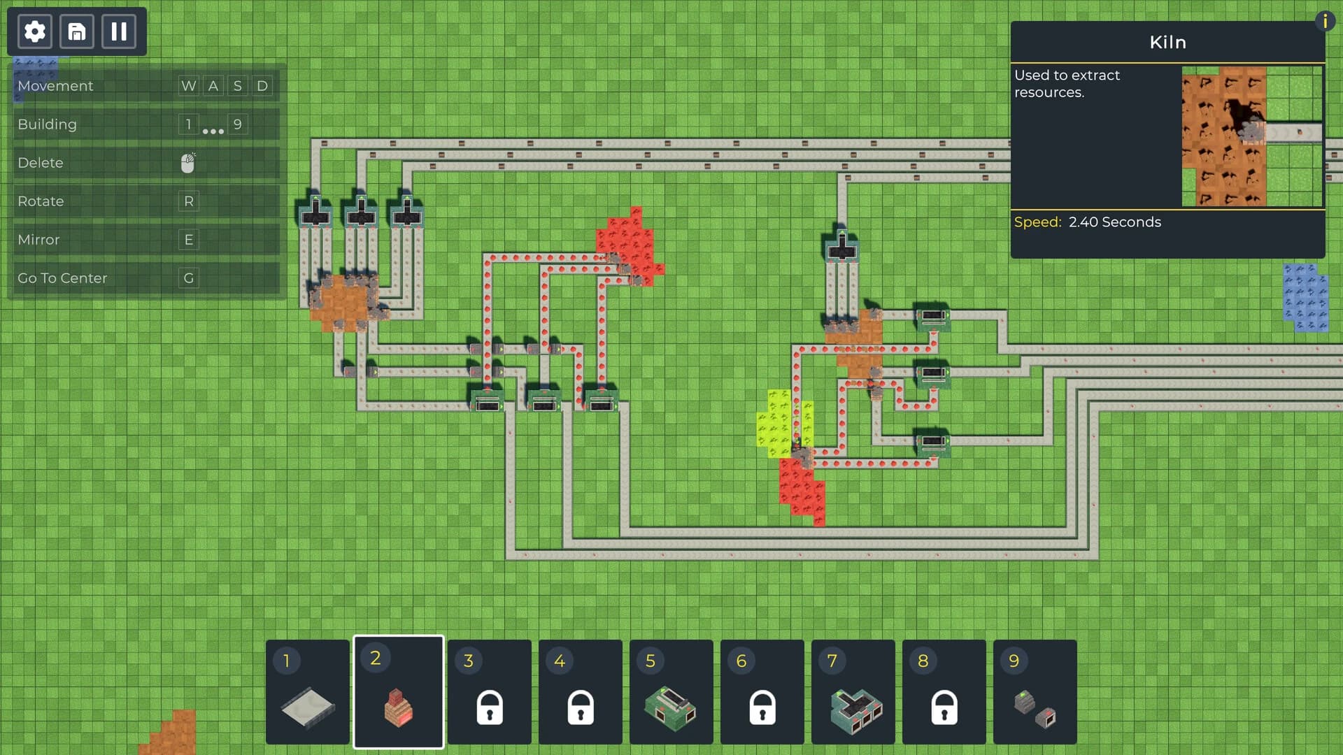Click the locked padlock in slot 3
This screenshot has width=1343, height=755.
490,708
